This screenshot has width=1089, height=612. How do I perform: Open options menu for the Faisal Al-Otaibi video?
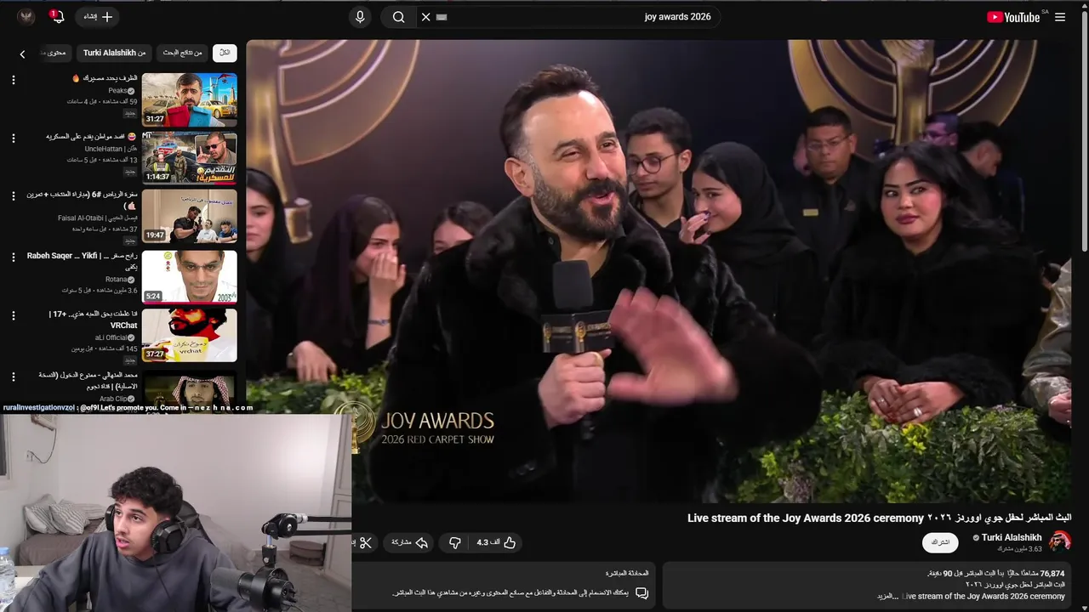click(13, 196)
